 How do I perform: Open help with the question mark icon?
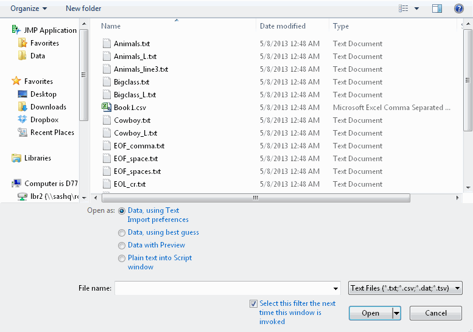pyautogui.click(x=459, y=9)
